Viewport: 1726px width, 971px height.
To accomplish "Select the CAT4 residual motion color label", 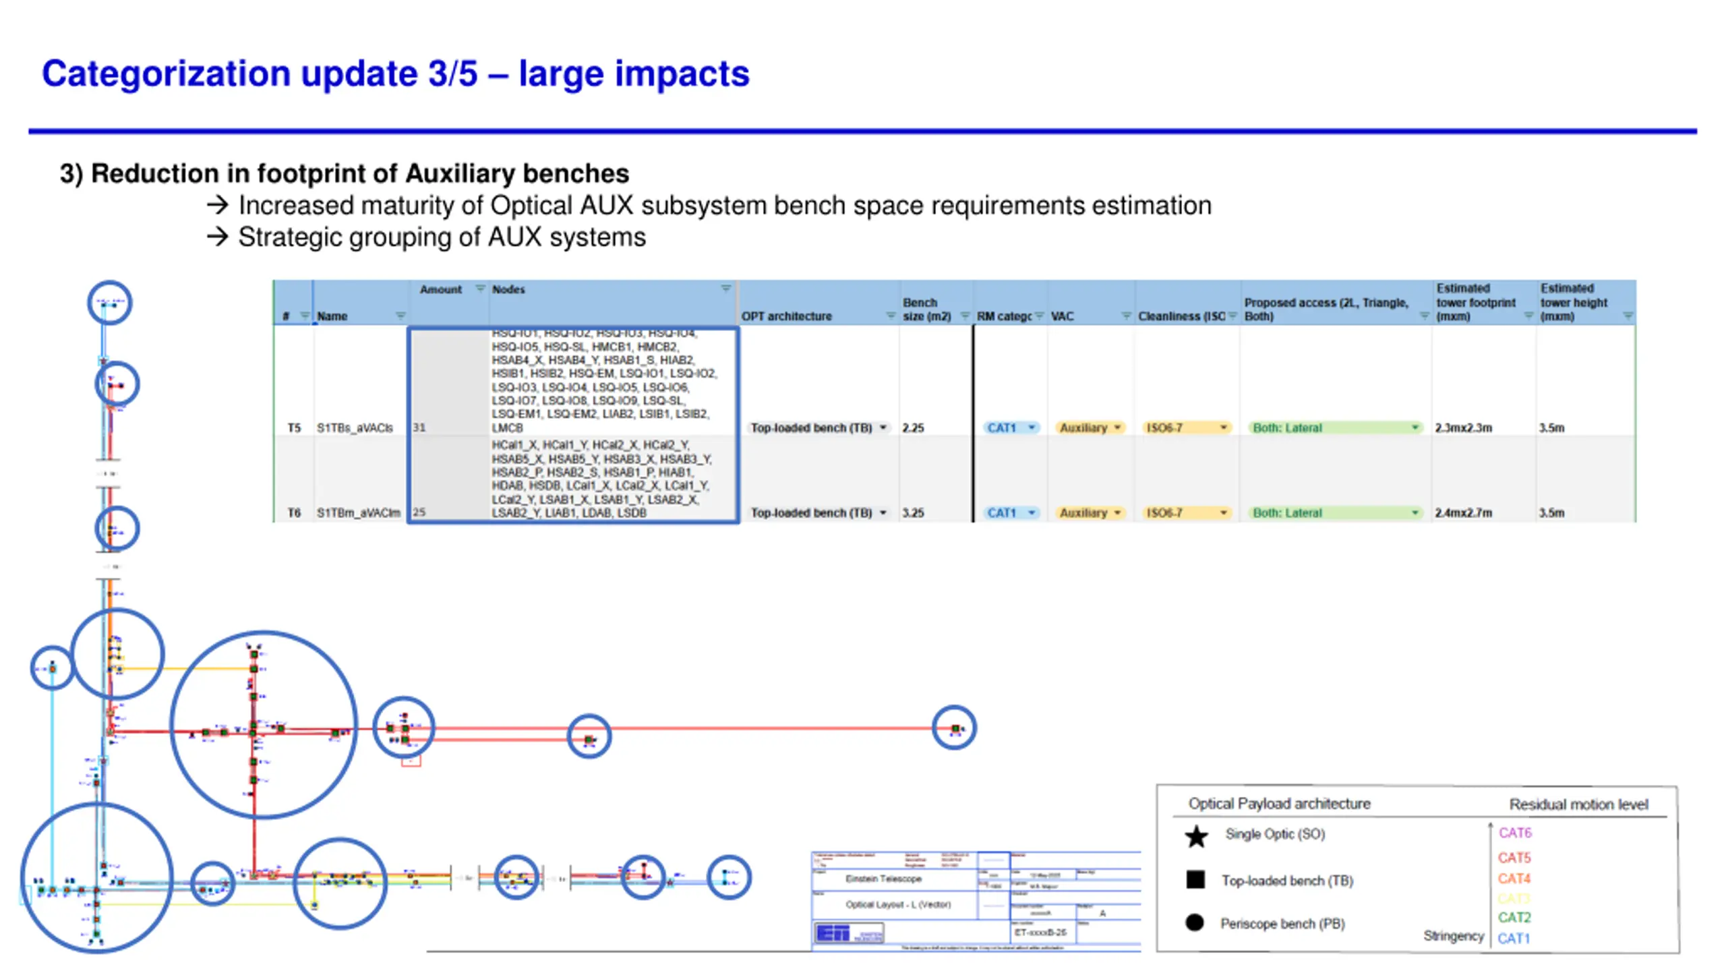I will tap(1514, 879).
